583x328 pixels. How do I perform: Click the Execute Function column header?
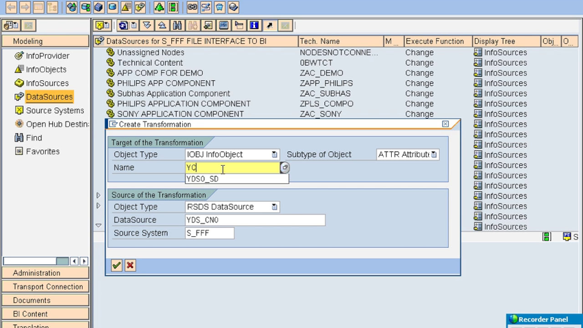tap(438, 41)
